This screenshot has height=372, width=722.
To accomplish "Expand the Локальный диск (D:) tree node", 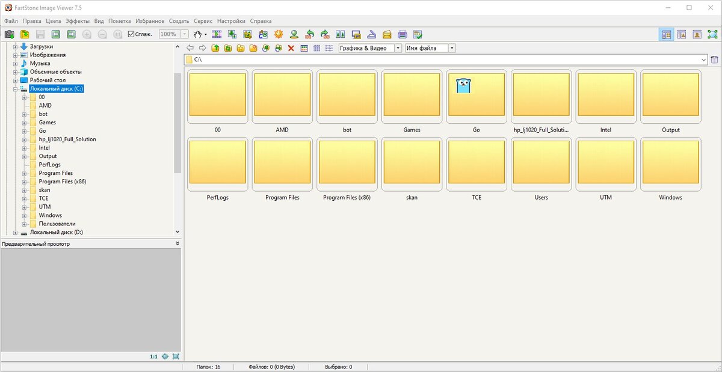I will 16,232.
